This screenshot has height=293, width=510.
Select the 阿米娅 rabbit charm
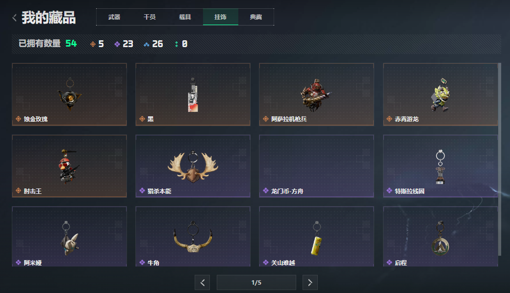pos(69,239)
